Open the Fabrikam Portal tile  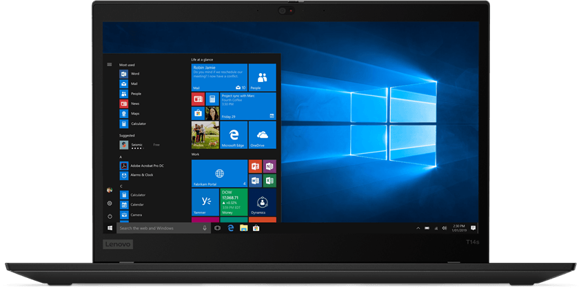coord(218,173)
